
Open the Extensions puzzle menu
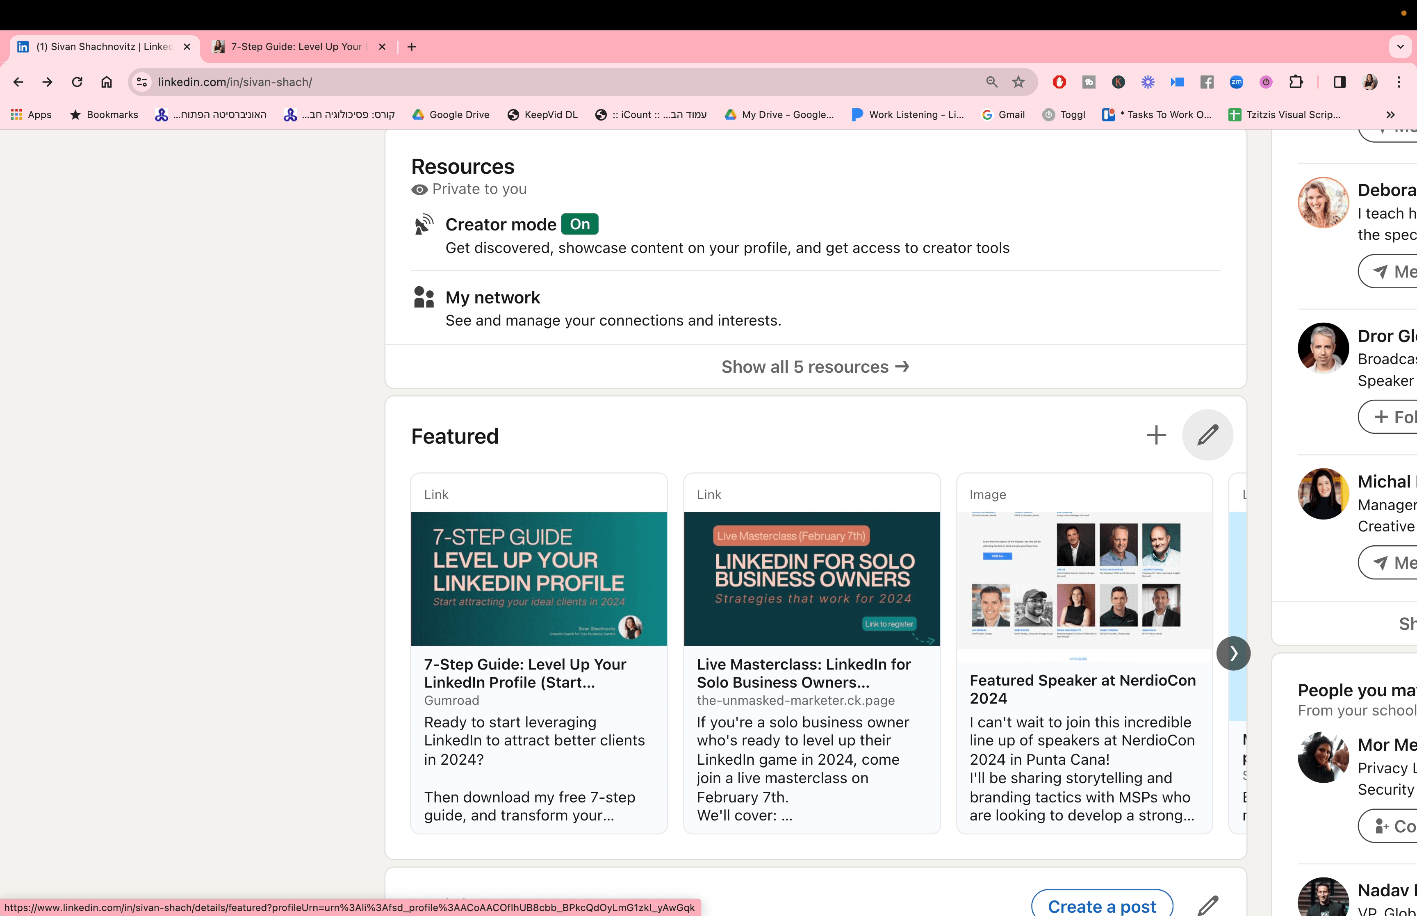[1296, 82]
